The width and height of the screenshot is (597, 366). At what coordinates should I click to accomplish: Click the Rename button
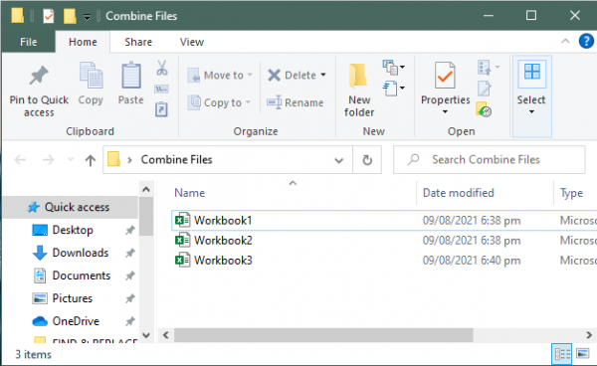point(296,102)
